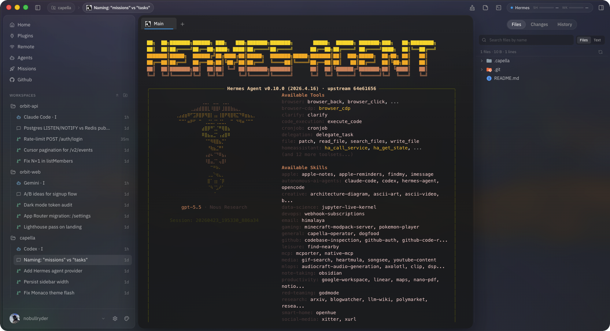Click the file page icon in title bar
This screenshot has height=331, width=610.
tap(485, 8)
